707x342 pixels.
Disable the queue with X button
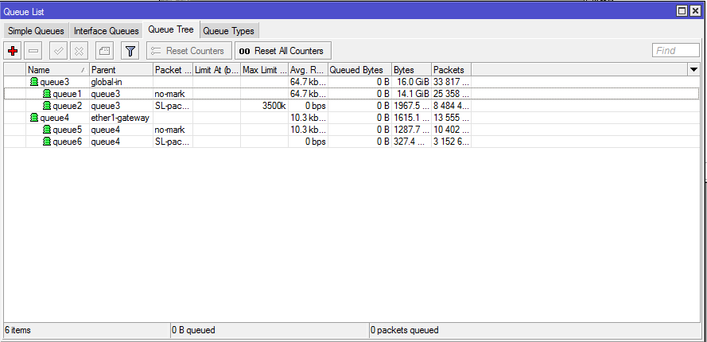coord(79,51)
